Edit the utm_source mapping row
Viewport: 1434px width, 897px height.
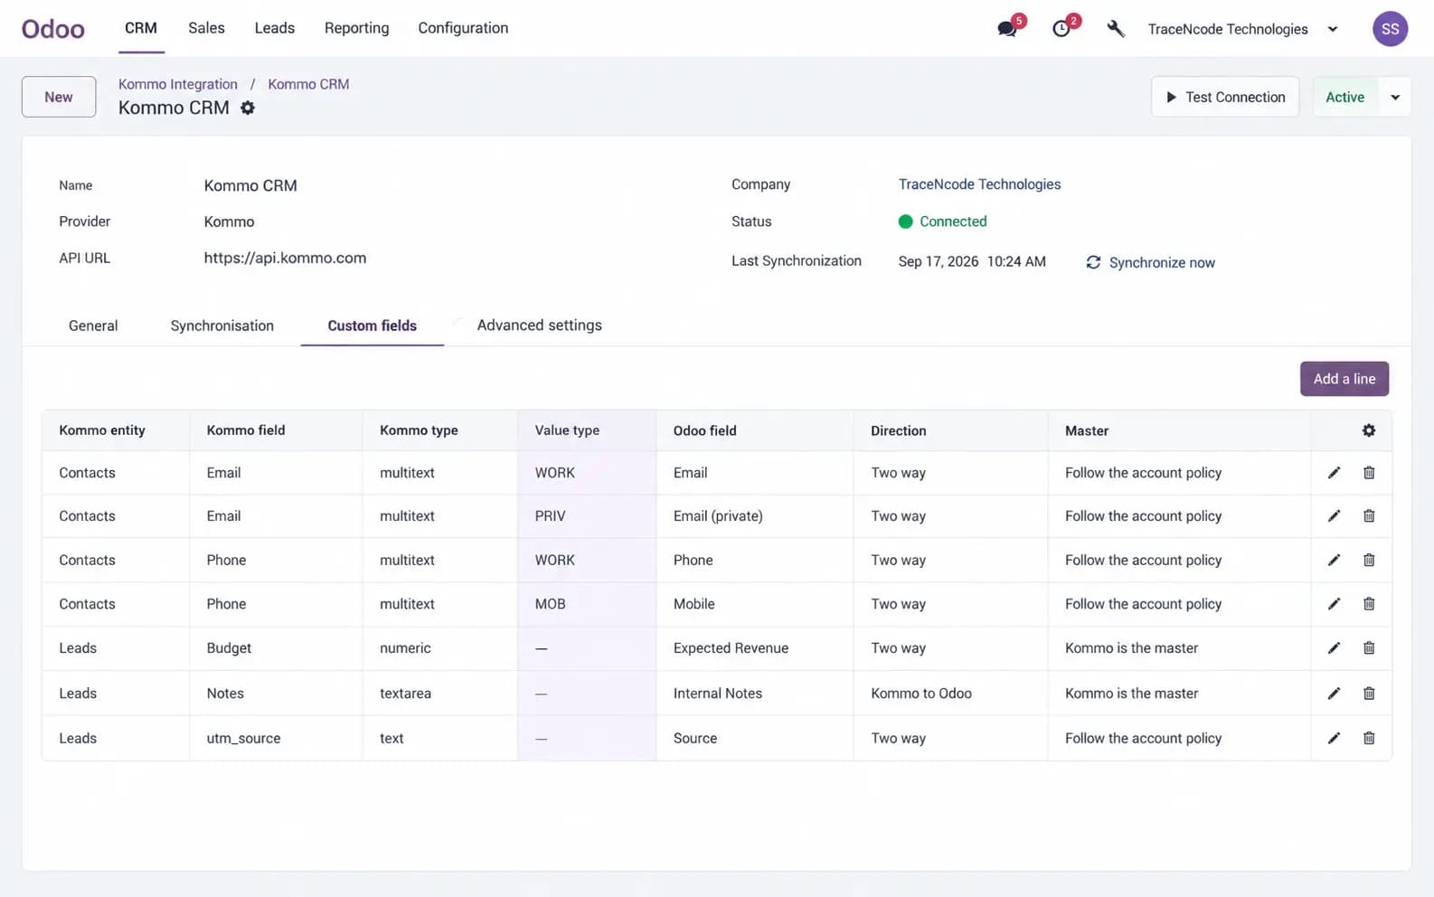tap(1334, 739)
